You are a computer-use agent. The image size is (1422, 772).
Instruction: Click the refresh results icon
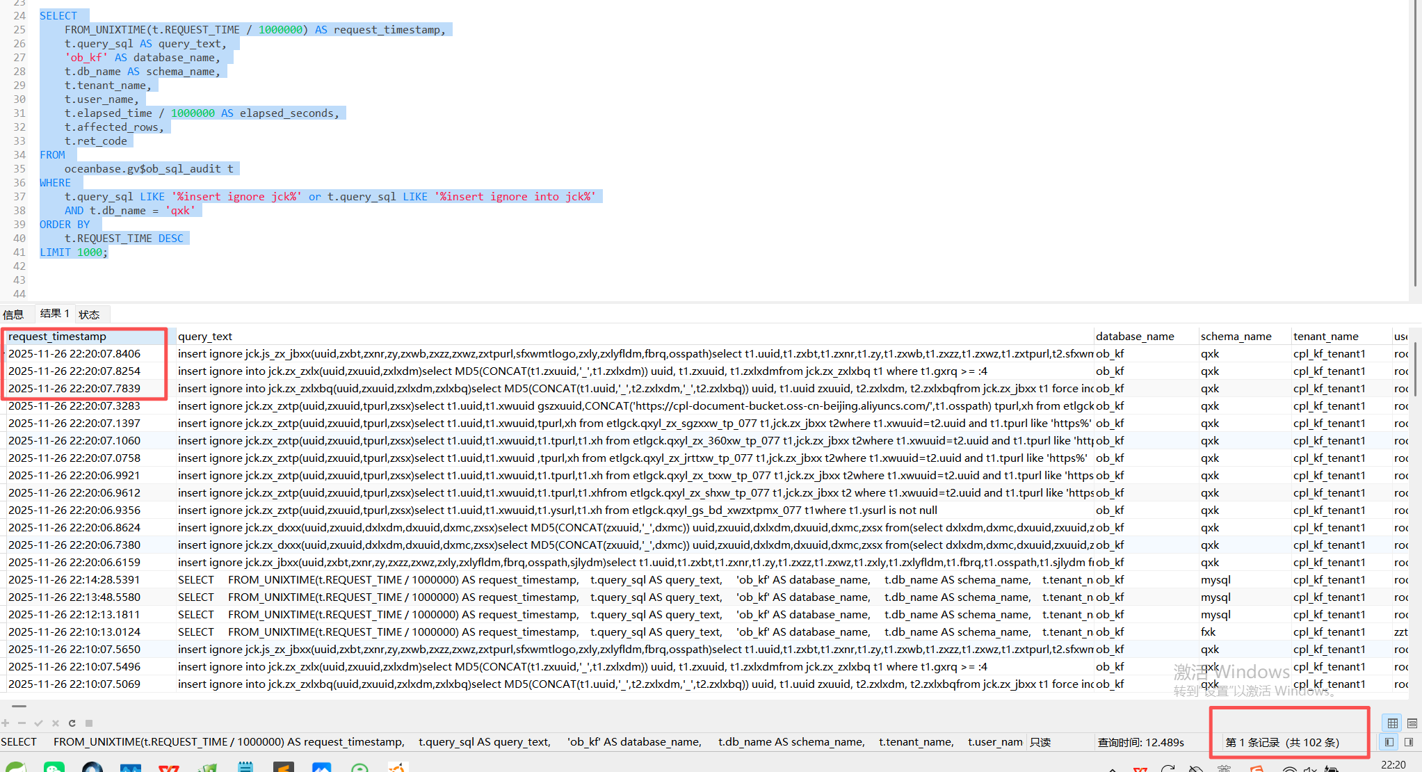click(72, 723)
